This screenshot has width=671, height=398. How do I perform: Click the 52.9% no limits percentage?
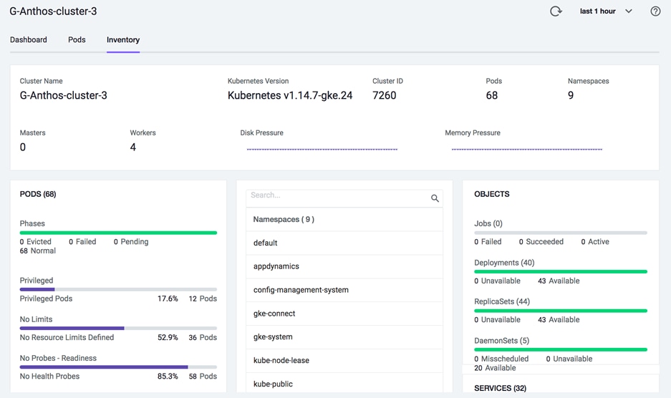168,338
